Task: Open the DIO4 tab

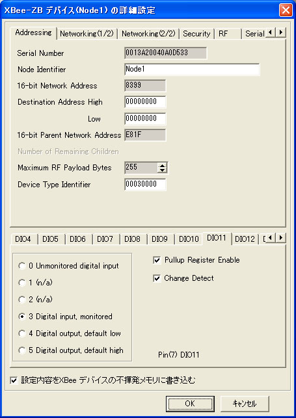Action: pyautogui.click(x=23, y=239)
